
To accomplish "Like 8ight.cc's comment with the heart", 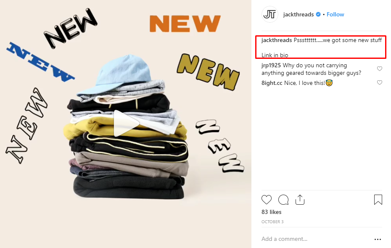I will pos(380,82).
